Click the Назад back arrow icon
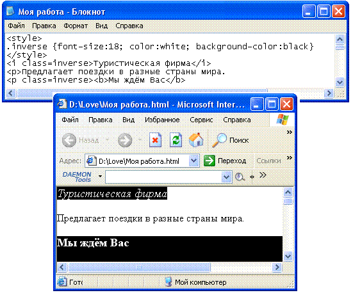This screenshot has height=295, width=353. click(x=69, y=140)
